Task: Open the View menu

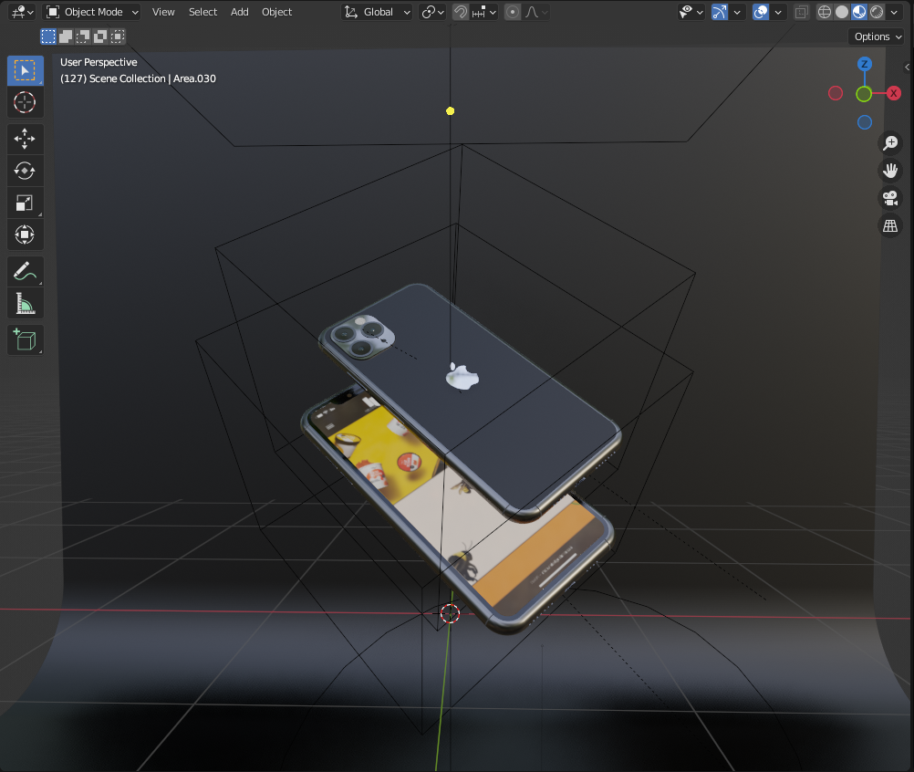Action: (163, 12)
